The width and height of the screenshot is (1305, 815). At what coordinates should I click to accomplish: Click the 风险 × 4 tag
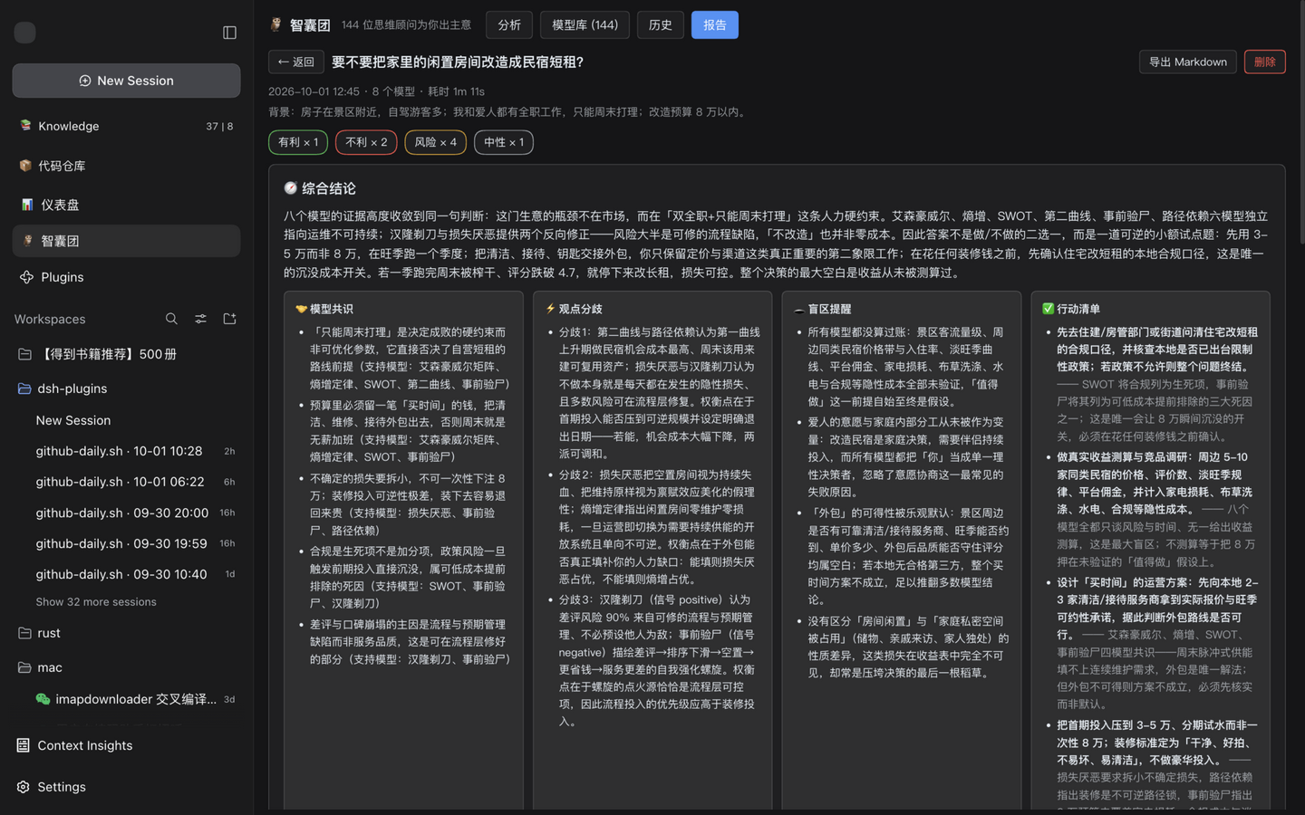pyautogui.click(x=436, y=142)
